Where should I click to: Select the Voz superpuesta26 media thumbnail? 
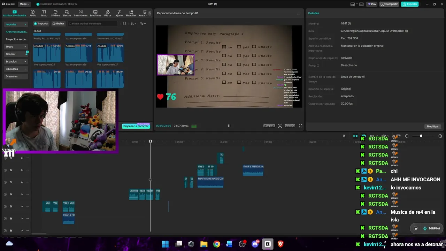[x=78, y=53]
